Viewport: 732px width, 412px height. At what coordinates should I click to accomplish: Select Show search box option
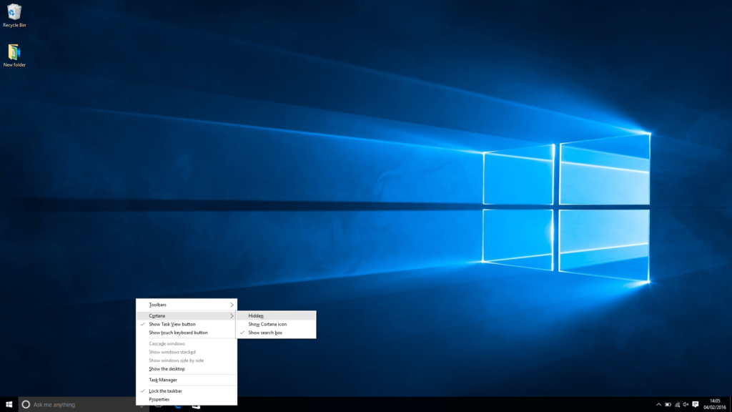coord(276,333)
